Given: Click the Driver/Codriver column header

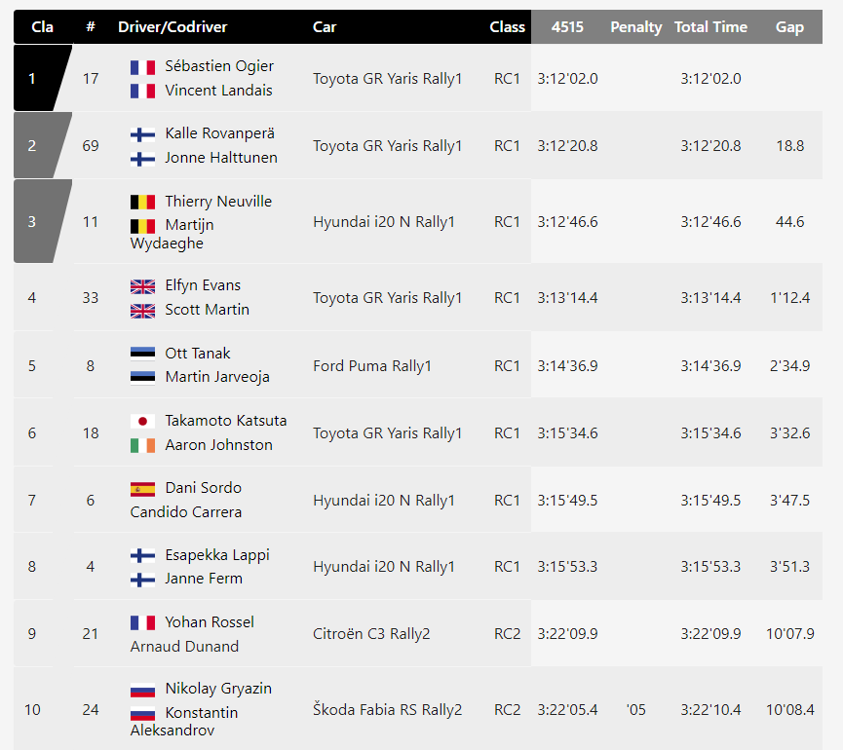Looking at the screenshot, I should [x=172, y=27].
